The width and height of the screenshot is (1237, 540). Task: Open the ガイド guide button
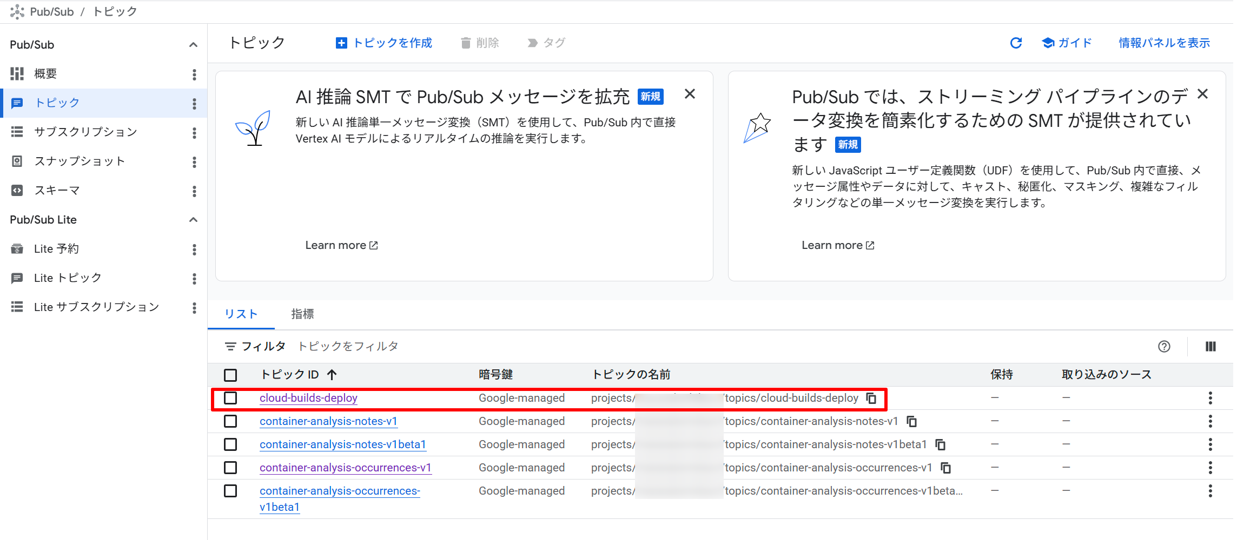[1067, 43]
